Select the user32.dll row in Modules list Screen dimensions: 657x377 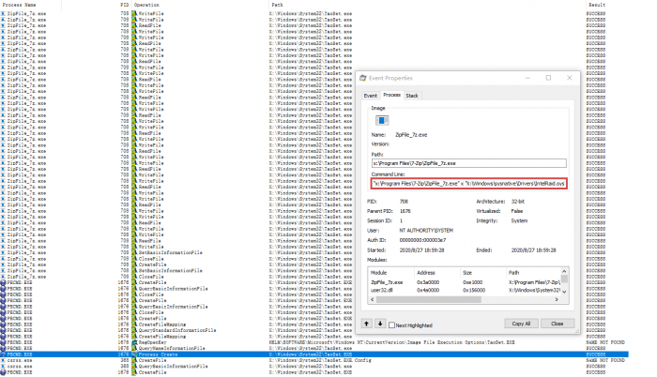(x=385, y=290)
